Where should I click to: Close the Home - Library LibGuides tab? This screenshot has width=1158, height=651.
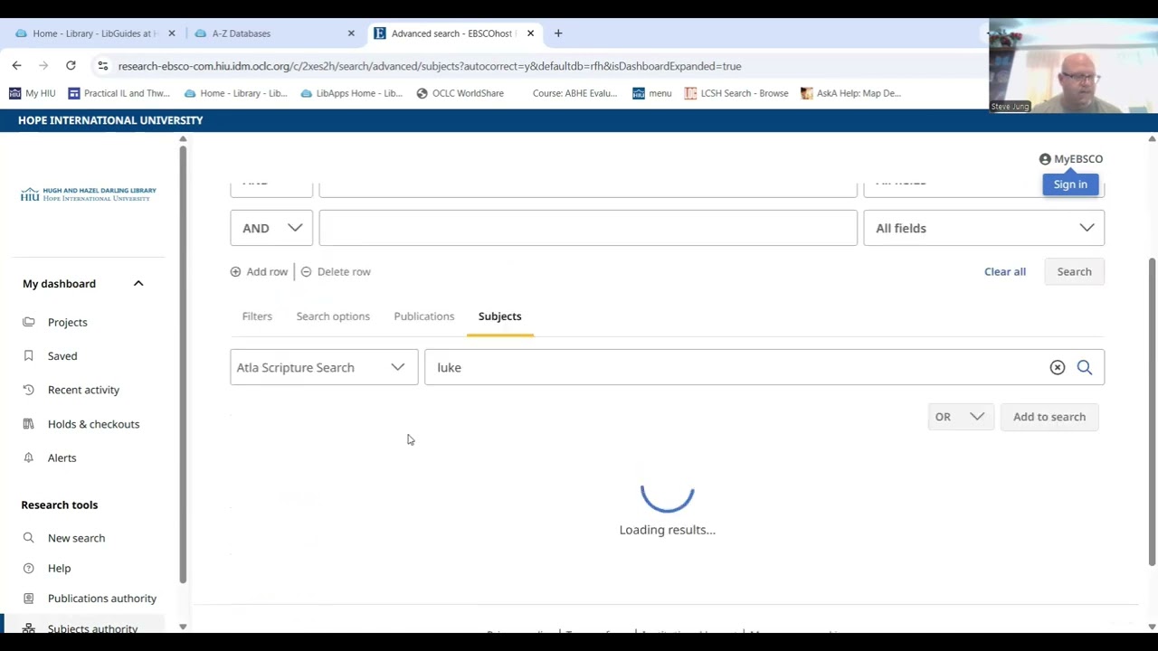(171, 33)
